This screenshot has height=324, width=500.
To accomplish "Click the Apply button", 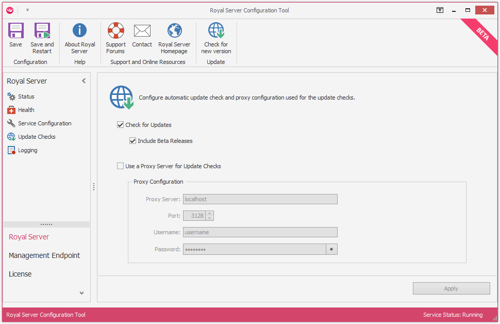I will 451,288.
